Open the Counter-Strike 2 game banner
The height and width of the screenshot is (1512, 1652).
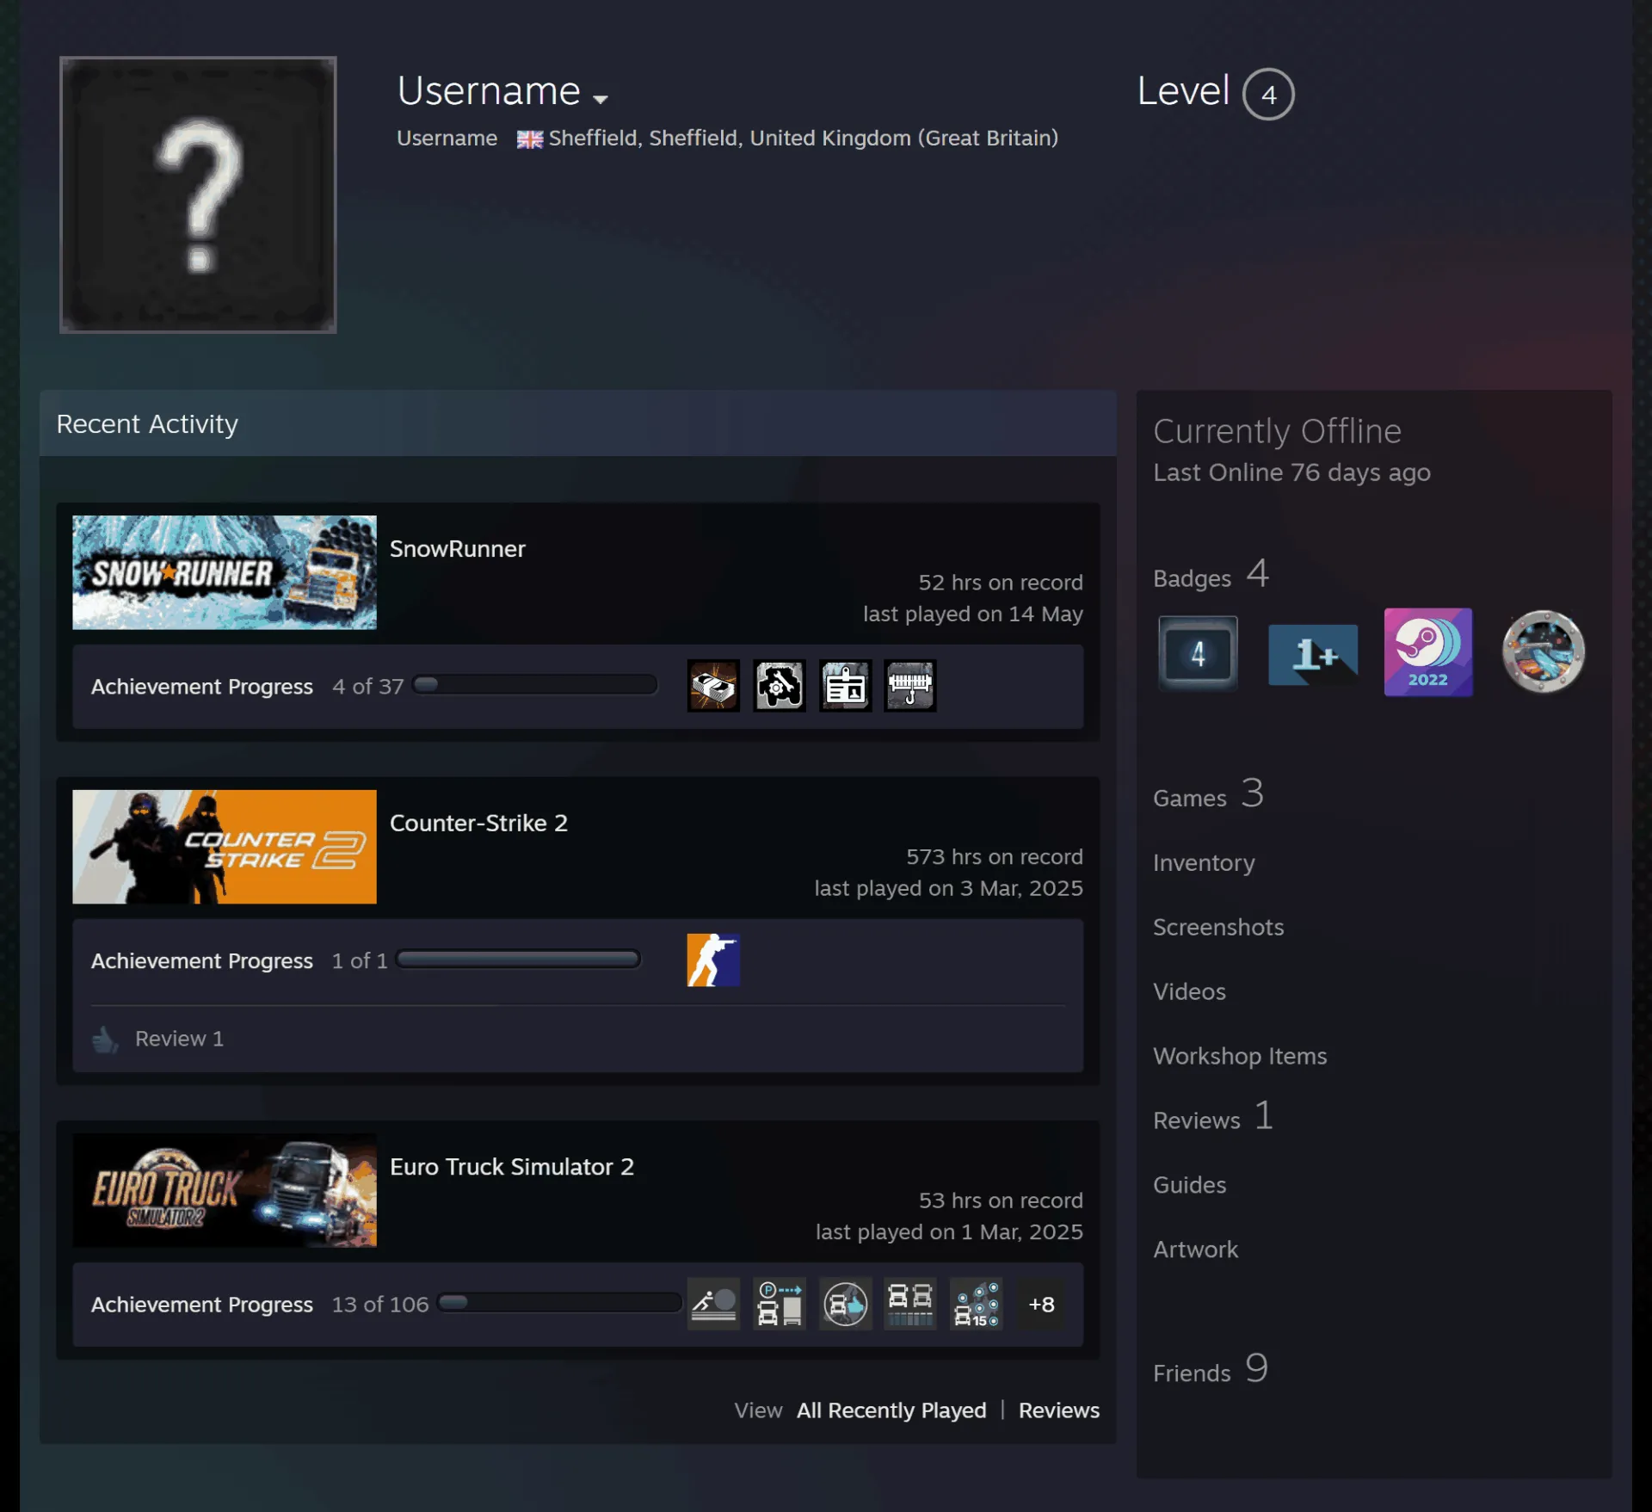click(225, 847)
